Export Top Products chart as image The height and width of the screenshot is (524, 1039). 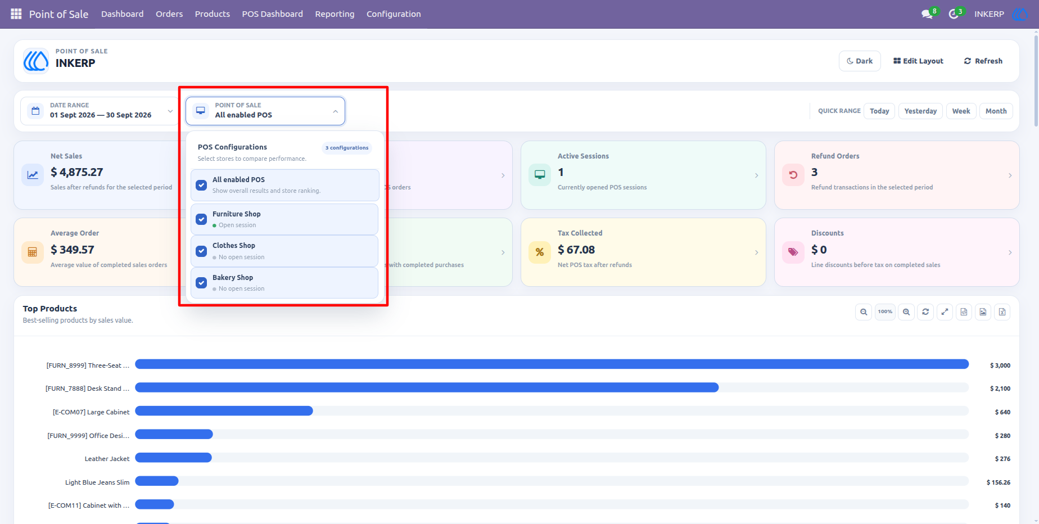pos(983,312)
